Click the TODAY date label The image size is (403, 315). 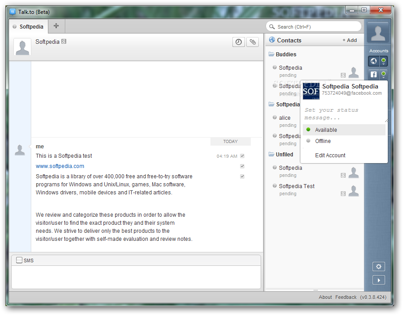(x=230, y=142)
